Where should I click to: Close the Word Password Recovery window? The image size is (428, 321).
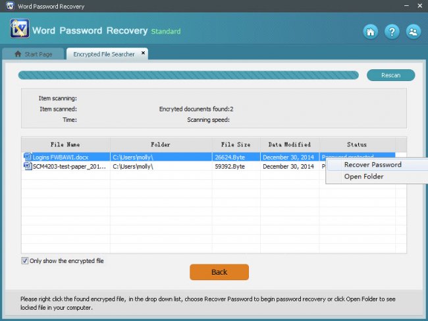420,6
